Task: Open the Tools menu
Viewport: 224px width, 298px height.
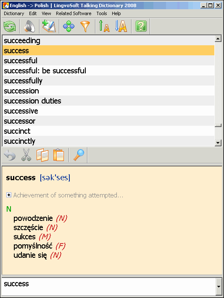Action: (102, 13)
